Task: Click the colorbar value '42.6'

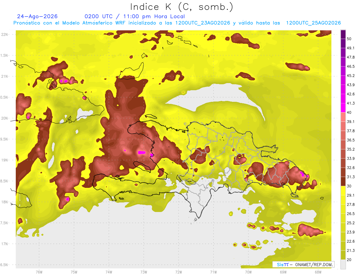Action: pos(351,94)
